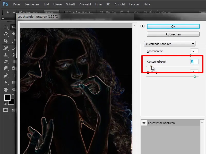Open the Ansicht menu
This screenshot has height=154, width=206.
(120, 4)
